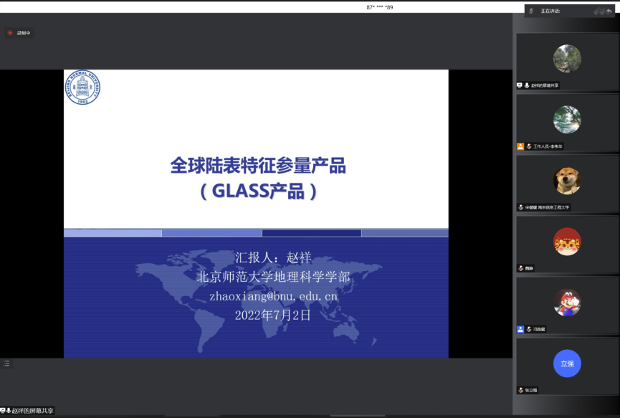620x418 pixels.
Task: Click the 赵祥的屏幕共享 label at bottom-left
Action: (x=32, y=411)
